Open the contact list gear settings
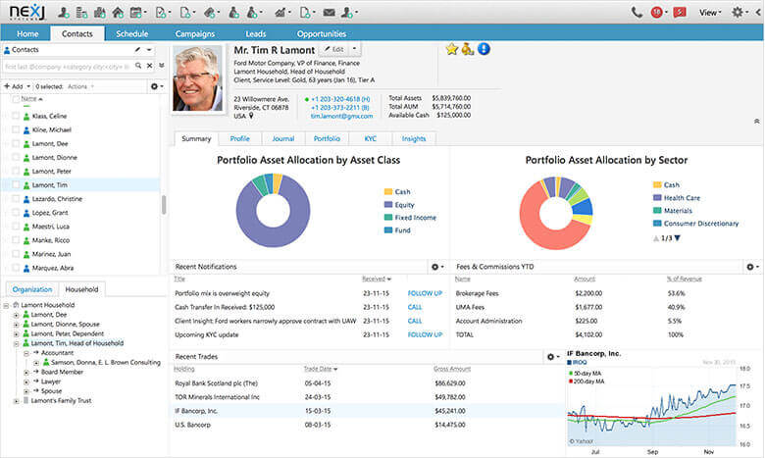The image size is (765, 458). point(155,86)
